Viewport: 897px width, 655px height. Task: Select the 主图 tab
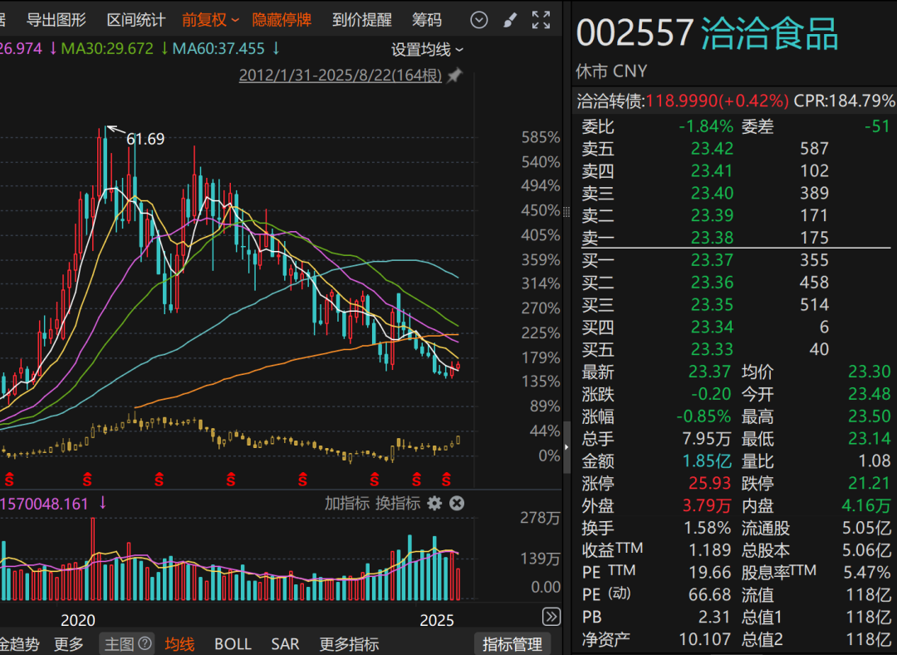[x=126, y=644]
